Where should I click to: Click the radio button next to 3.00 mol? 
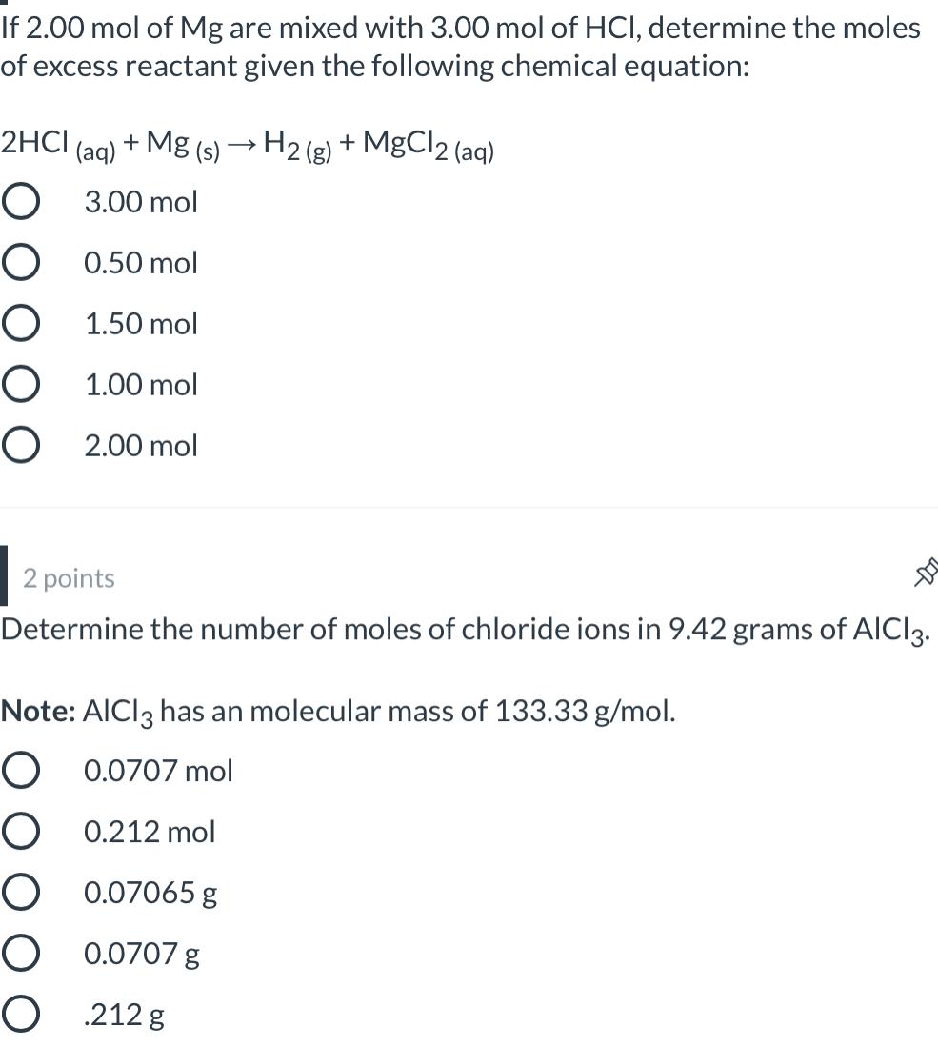(23, 201)
